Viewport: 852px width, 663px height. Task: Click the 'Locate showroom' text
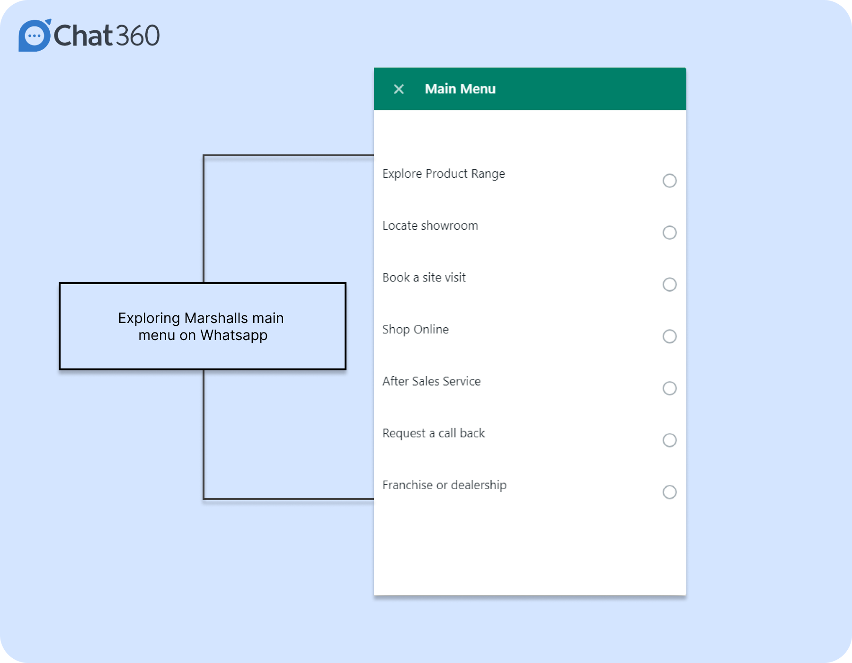tap(430, 225)
